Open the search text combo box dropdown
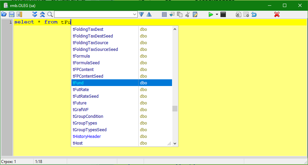This screenshot has height=165, width=308. tap(135, 14)
